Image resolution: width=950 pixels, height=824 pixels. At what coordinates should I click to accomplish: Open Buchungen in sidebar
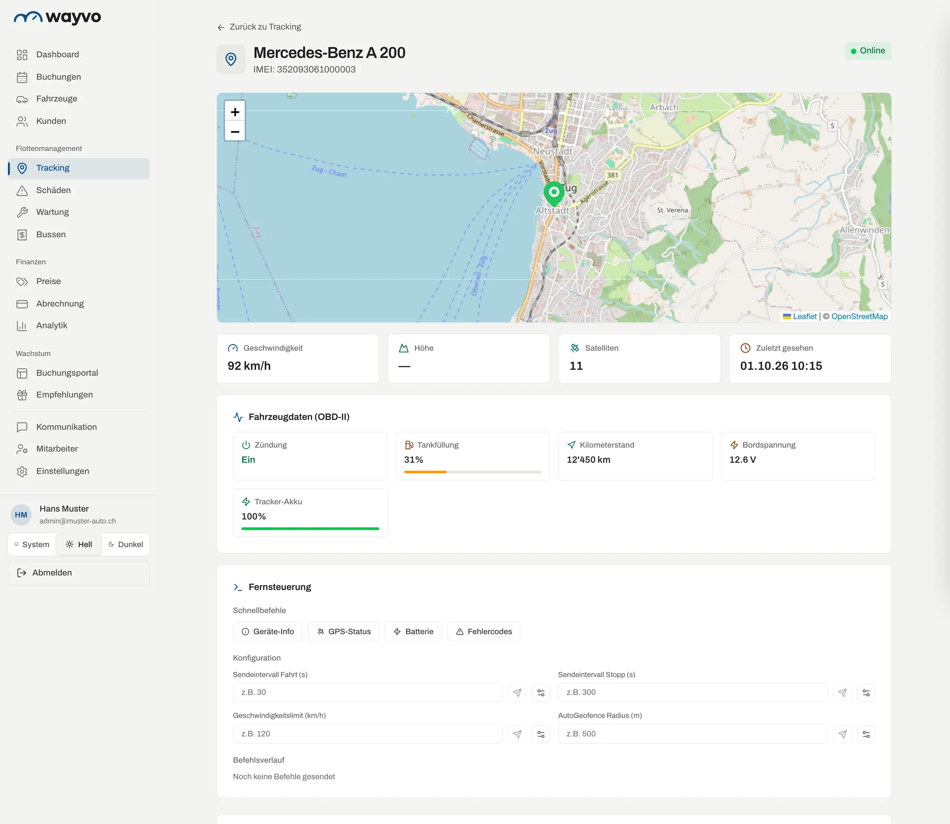79,77
